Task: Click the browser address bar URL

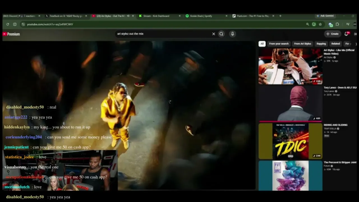Action: point(50,24)
